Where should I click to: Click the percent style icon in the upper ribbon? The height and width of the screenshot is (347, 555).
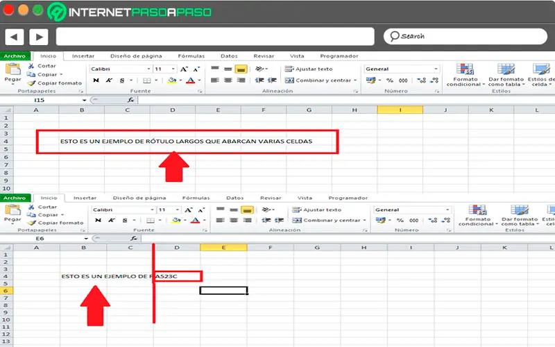390,81
